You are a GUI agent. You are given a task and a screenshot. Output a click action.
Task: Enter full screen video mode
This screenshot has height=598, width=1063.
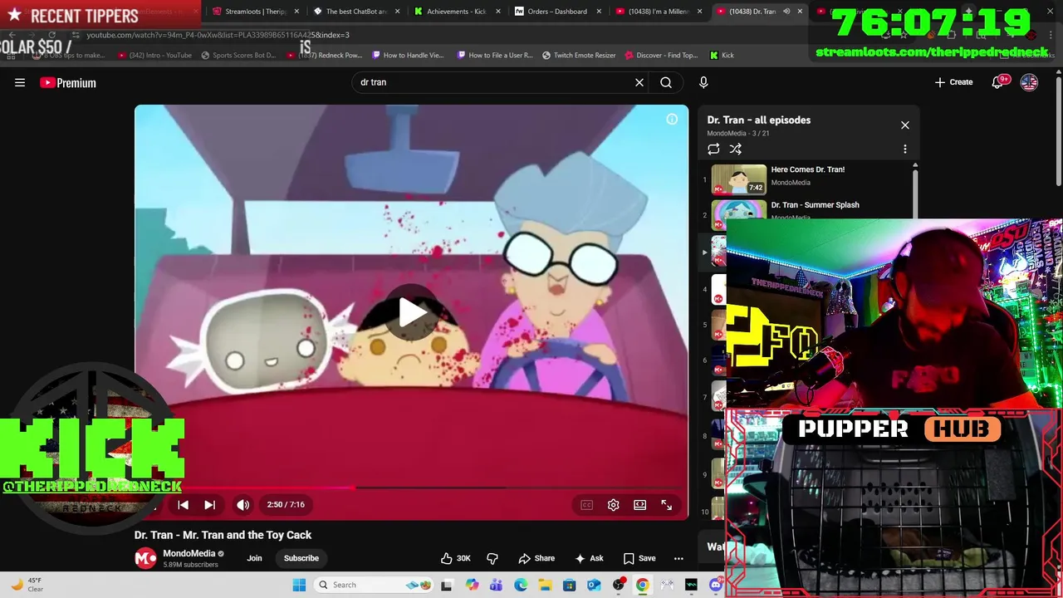666,505
